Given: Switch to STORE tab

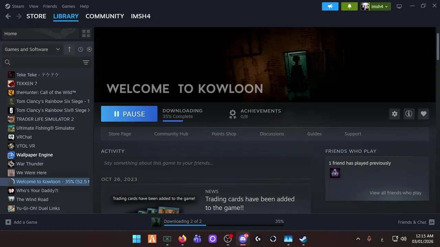Looking at the screenshot, I should 36,16.
